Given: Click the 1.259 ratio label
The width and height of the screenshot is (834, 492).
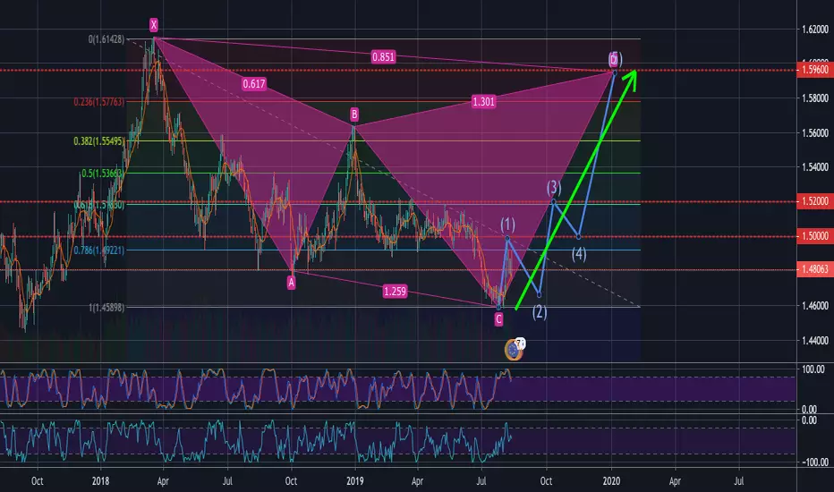Looking at the screenshot, I should [395, 291].
